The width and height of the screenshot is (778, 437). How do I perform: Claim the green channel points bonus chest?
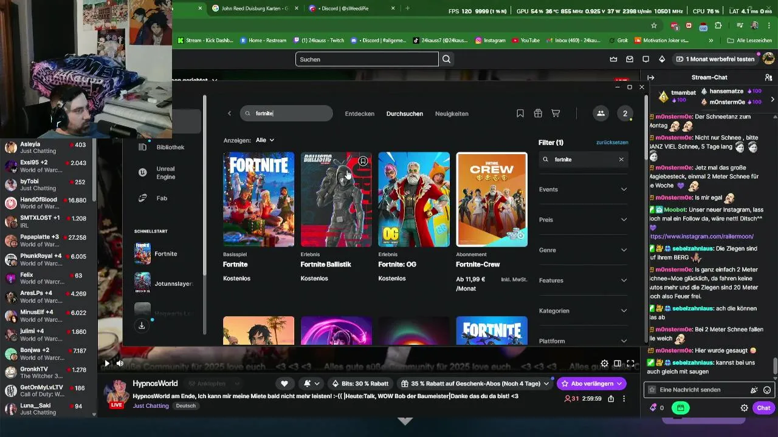click(x=681, y=408)
